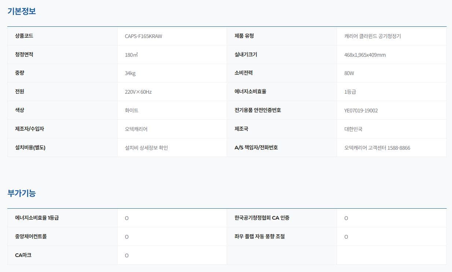Select the 제조자/수입자 value 오텍캐리어
452x272 pixels.
pos(134,129)
